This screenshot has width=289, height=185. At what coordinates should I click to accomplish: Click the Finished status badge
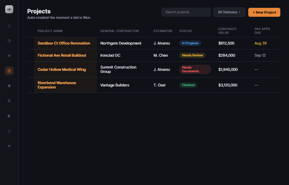188,85
